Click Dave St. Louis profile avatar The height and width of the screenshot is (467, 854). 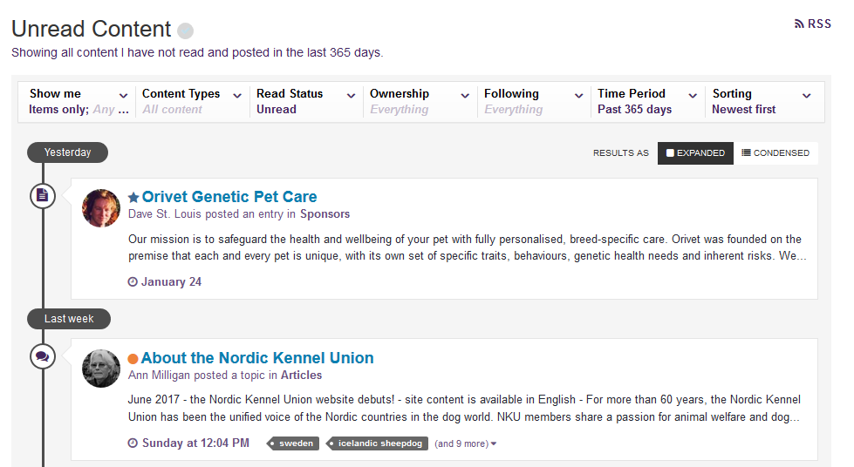pyautogui.click(x=101, y=208)
